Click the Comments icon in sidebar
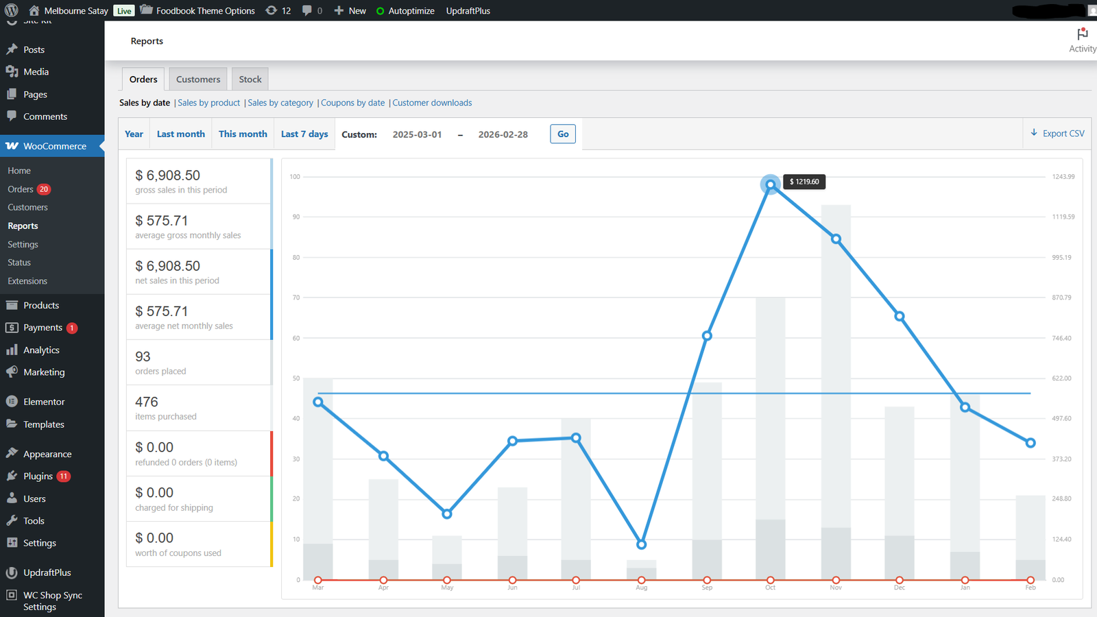This screenshot has width=1097, height=617. [12, 116]
